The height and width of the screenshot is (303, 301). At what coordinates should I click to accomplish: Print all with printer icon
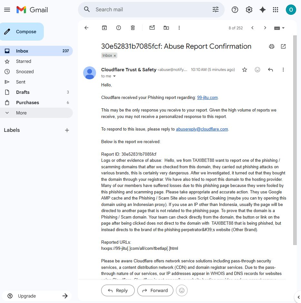tap(272, 46)
